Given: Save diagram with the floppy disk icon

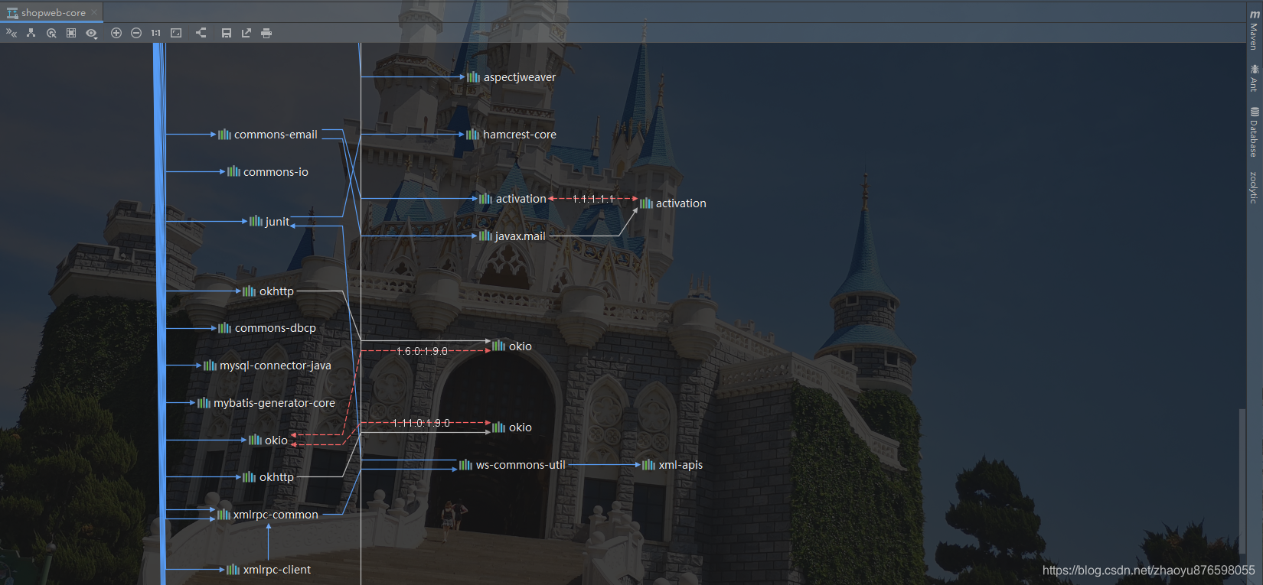Looking at the screenshot, I should [227, 33].
